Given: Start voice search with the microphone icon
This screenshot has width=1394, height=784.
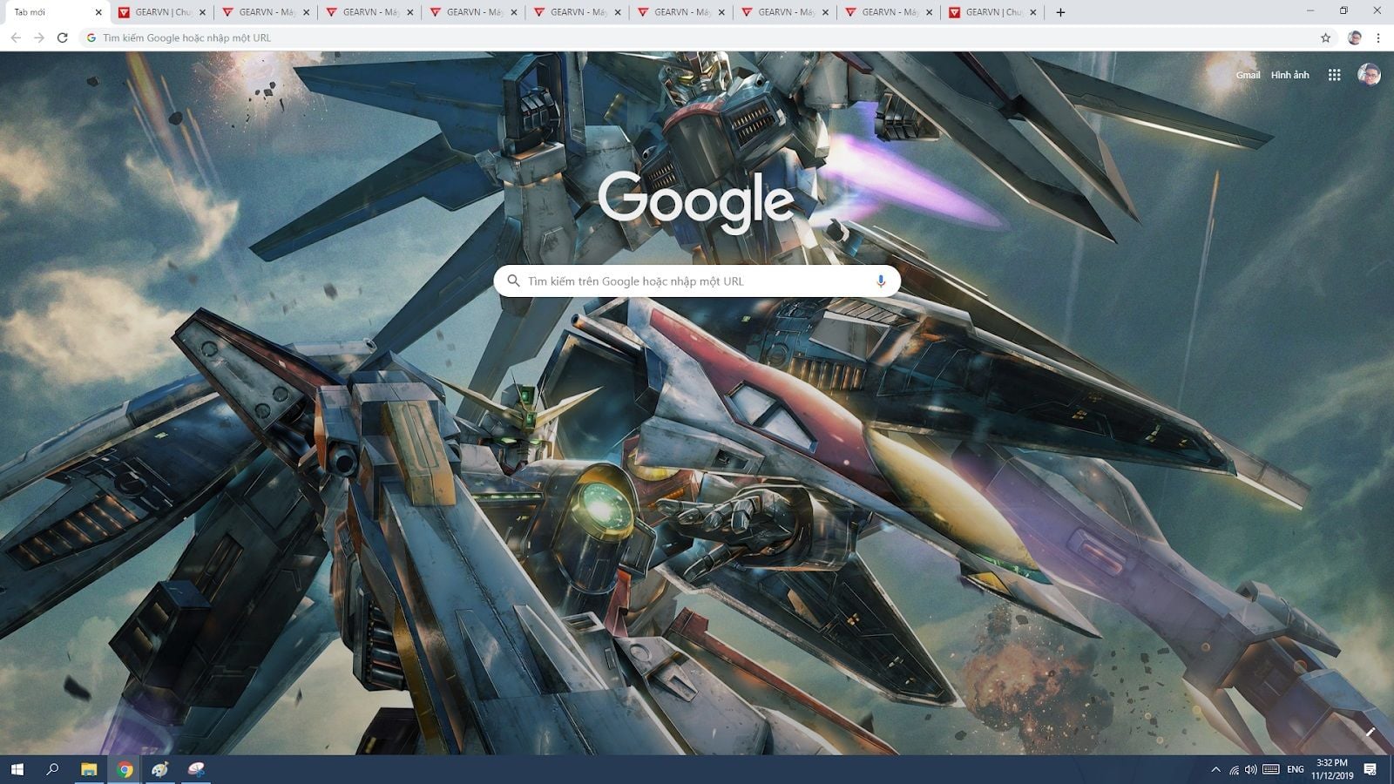Looking at the screenshot, I should (881, 280).
